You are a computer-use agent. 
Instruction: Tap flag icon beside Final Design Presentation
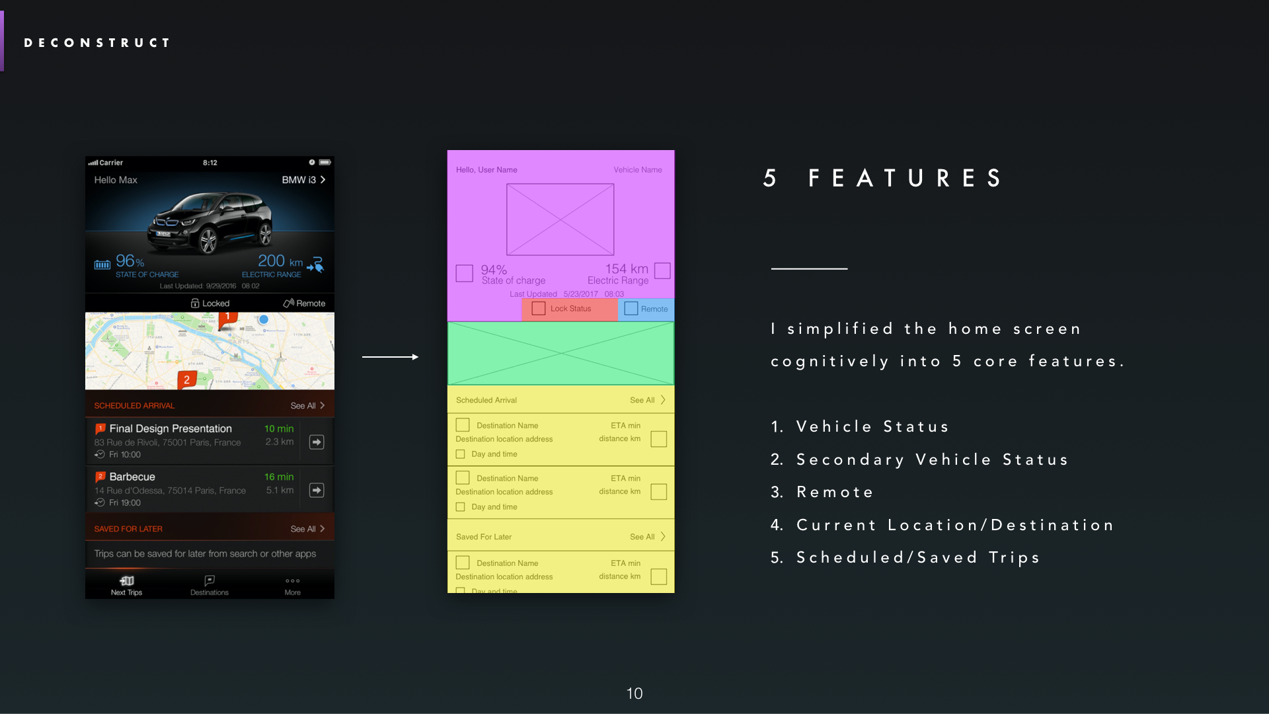pos(100,428)
